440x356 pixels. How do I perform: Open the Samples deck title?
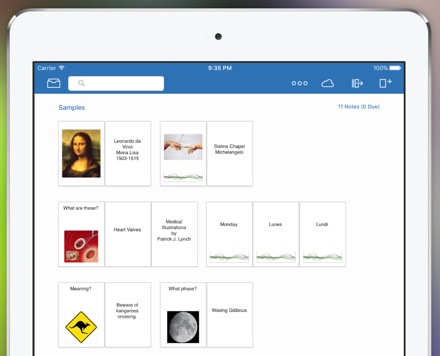click(72, 107)
